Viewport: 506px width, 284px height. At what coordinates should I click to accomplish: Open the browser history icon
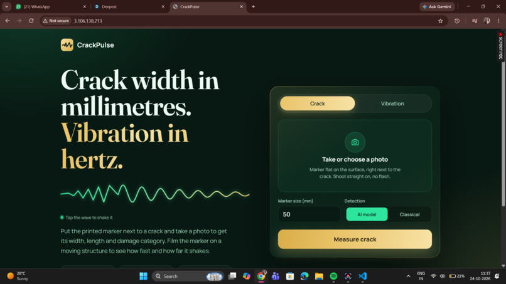point(457,21)
